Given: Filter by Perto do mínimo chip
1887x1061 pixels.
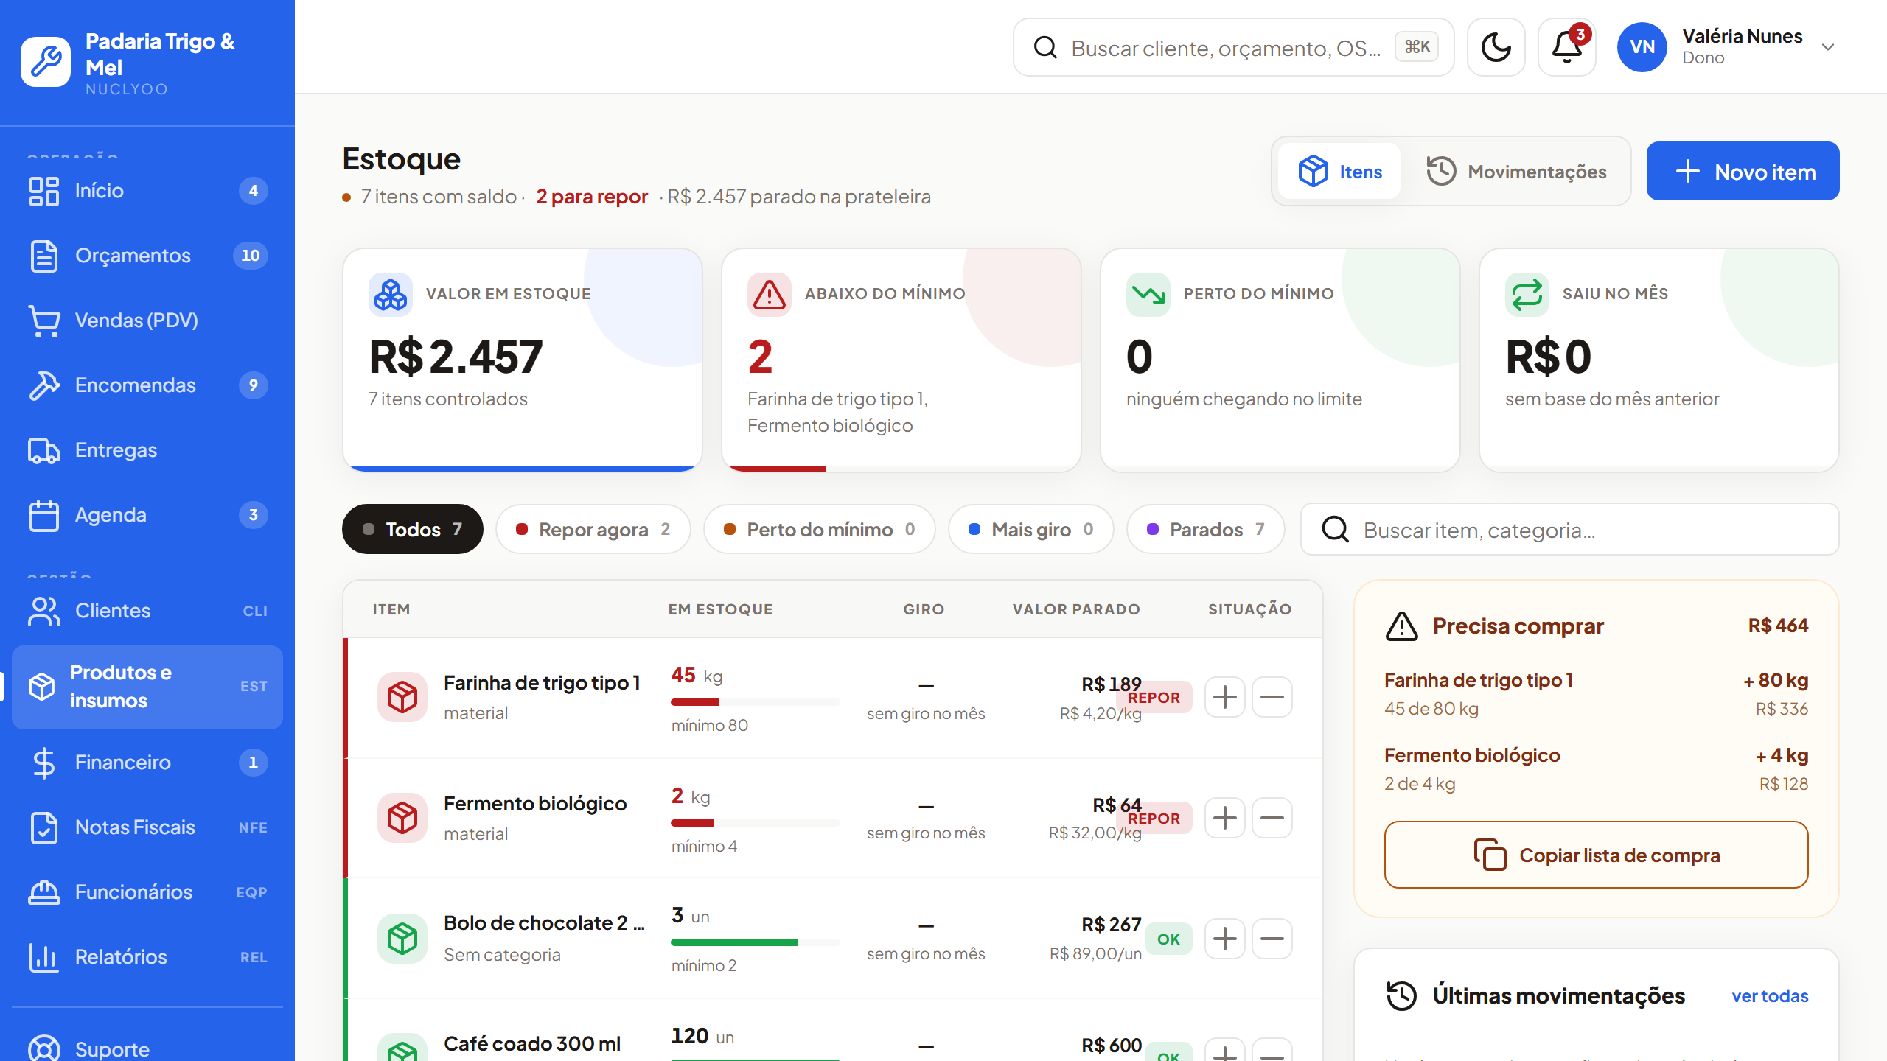Looking at the screenshot, I should click(x=820, y=529).
